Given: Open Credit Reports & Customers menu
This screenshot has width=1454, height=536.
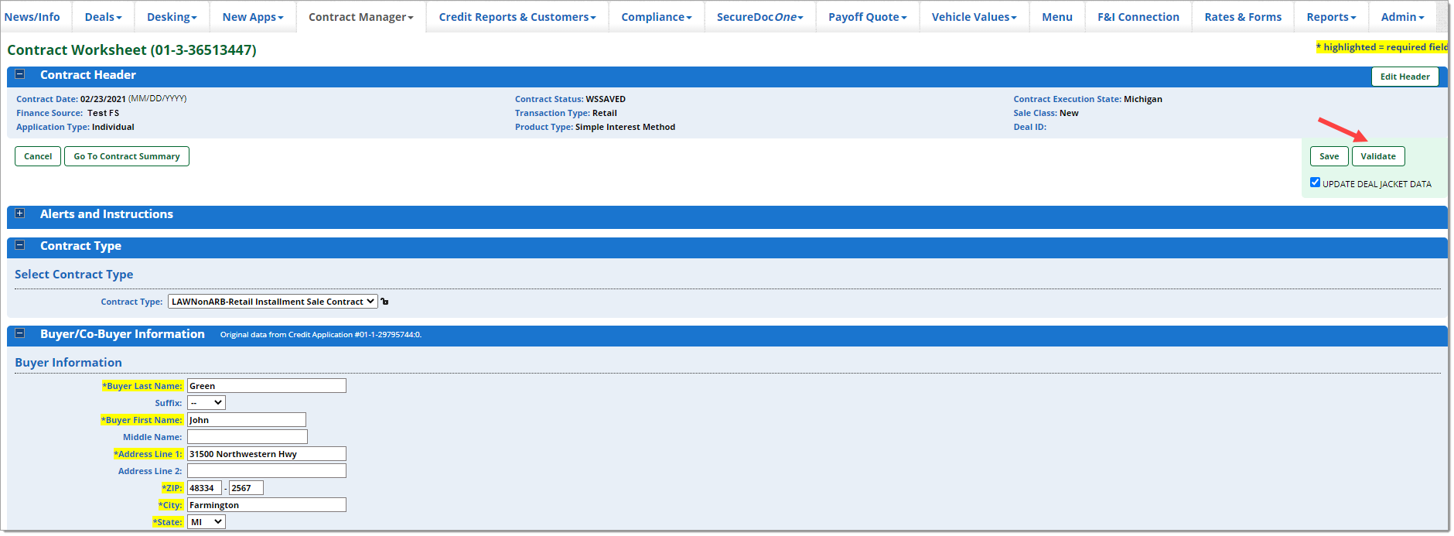Looking at the screenshot, I should (x=517, y=17).
